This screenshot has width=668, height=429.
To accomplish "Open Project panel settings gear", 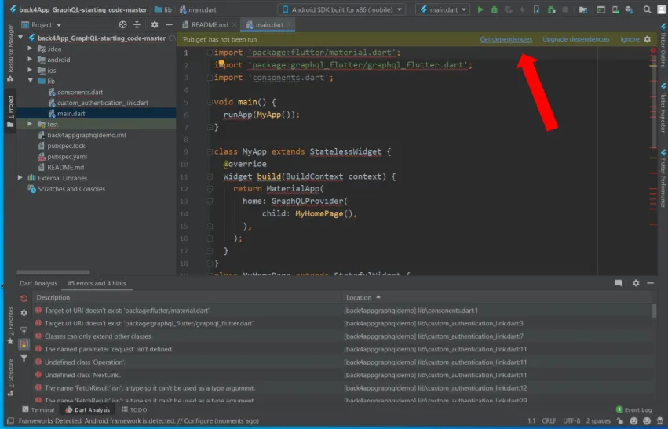I will [155, 24].
